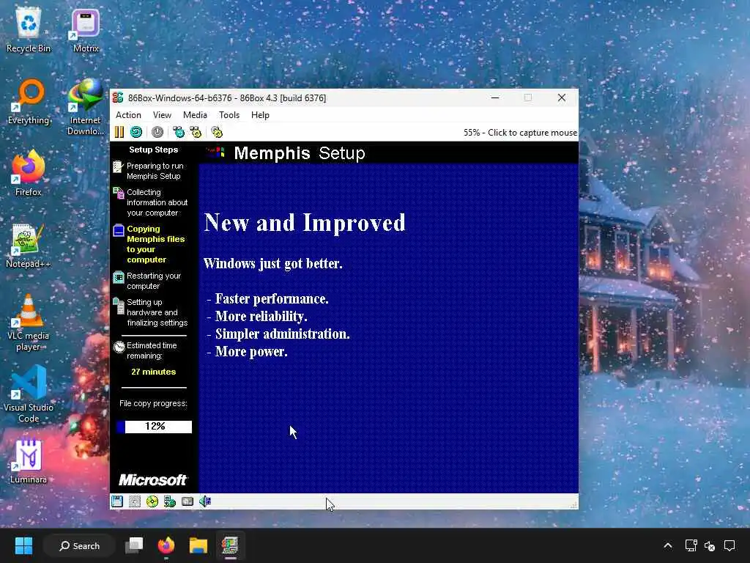The height and width of the screenshot is (563, 750).
Task: Open Task View on the taskbar
Action: [x=134, y=545]
